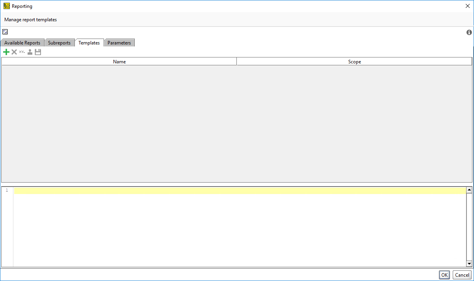
Task: Switch to the Available Reports tab
Action: (x=22, y=43)
